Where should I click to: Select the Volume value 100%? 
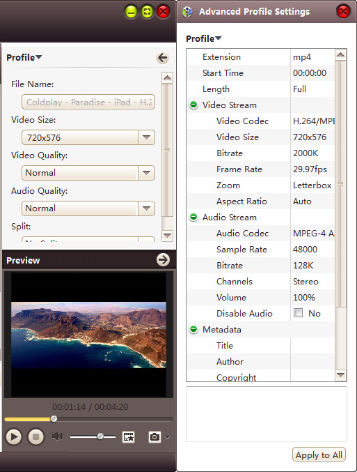coord(304,298)
